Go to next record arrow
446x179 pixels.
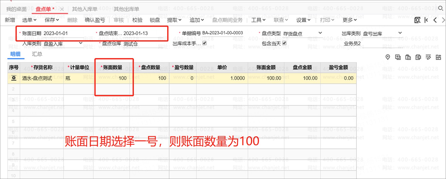click(443, 20)
